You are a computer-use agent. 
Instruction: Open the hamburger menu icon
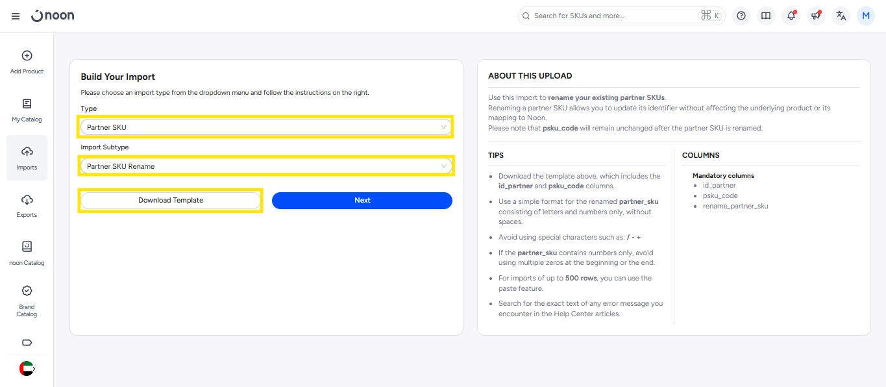point(16,16)
